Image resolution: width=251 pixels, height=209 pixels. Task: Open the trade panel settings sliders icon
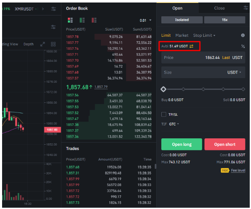[x=246, y=8]
